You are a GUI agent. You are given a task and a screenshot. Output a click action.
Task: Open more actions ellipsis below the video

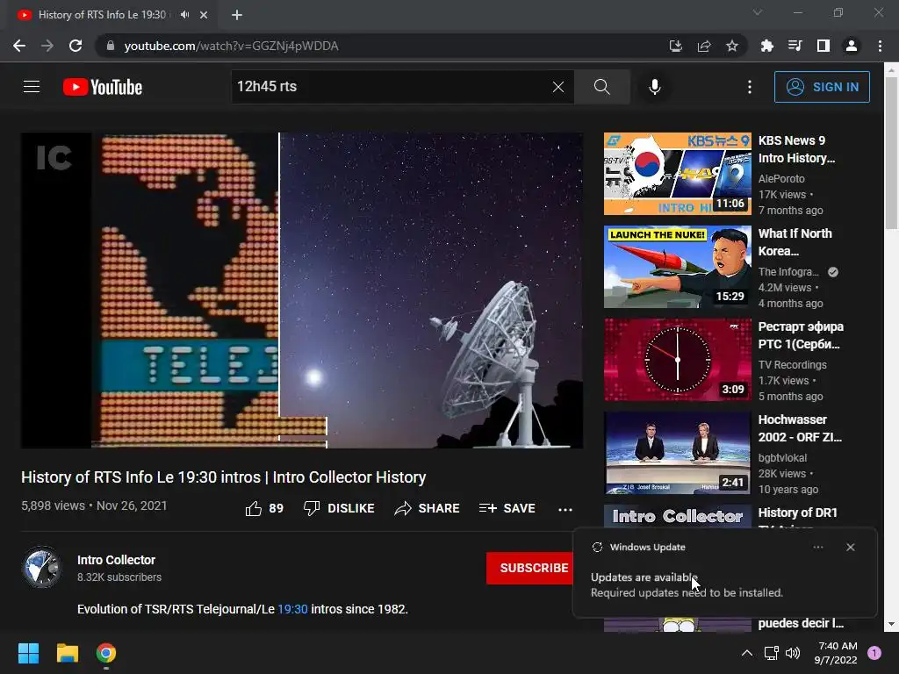click(x=565, y=509)
